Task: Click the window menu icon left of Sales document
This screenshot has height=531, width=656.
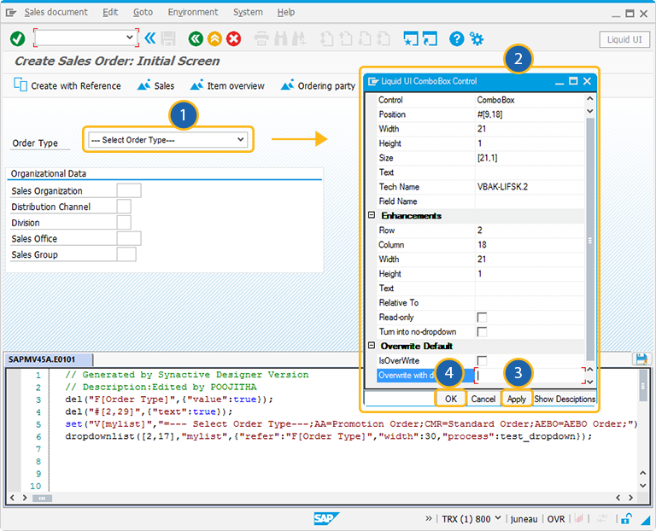Action: tap(10, 13)
